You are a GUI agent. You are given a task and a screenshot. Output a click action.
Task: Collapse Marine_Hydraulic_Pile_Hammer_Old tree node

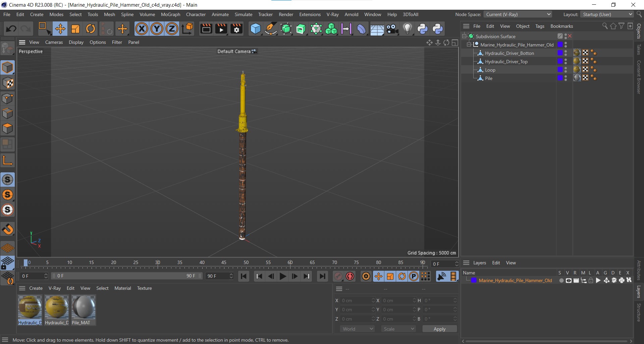[x=469, y=45]
